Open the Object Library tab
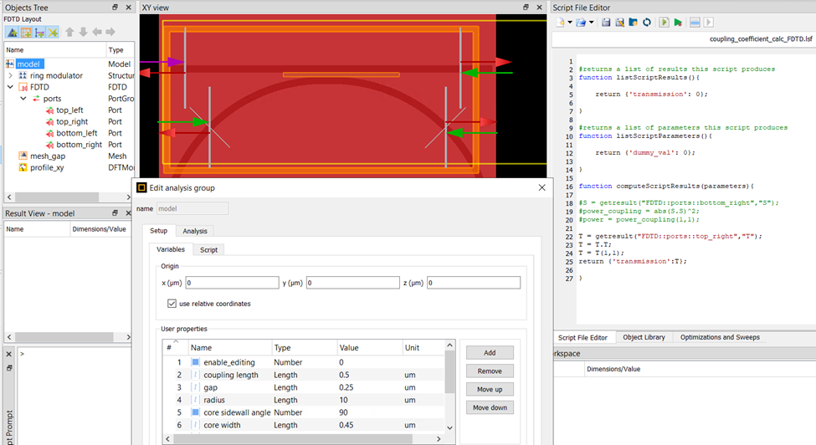 pyautogui.click(x=644, y=337)
